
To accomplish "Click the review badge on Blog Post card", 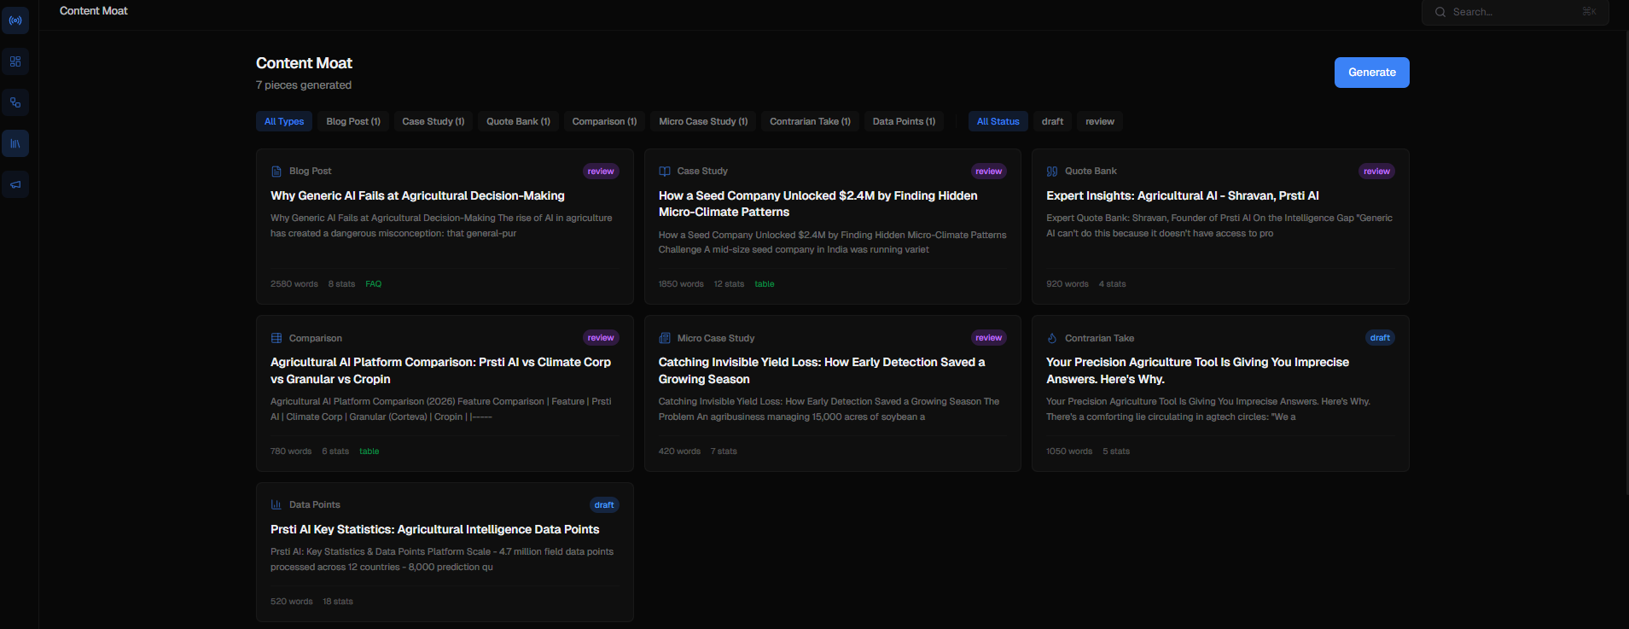I will (x=601, y=172).
